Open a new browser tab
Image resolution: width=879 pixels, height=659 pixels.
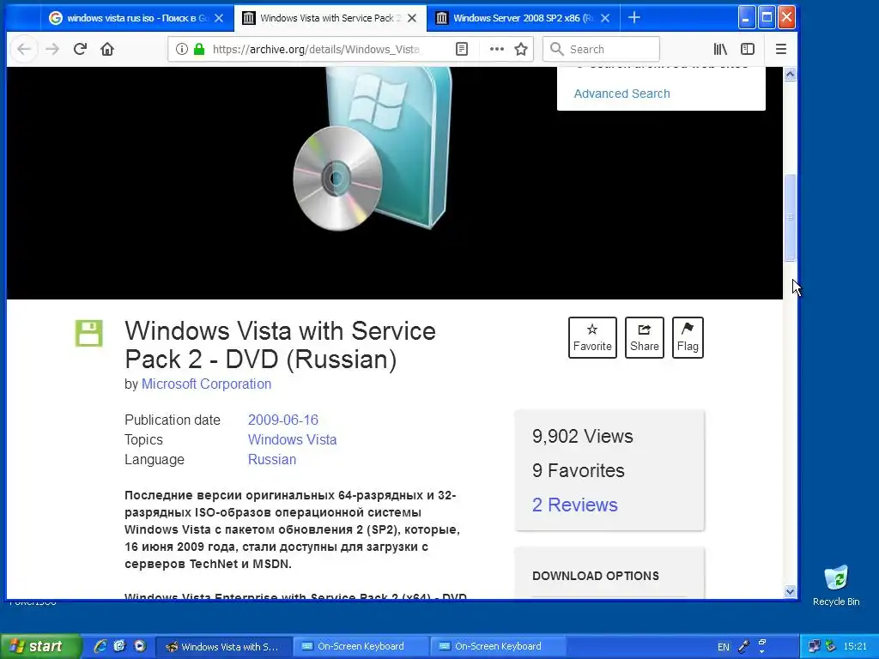pyautogui.click(x=634, y=18)
